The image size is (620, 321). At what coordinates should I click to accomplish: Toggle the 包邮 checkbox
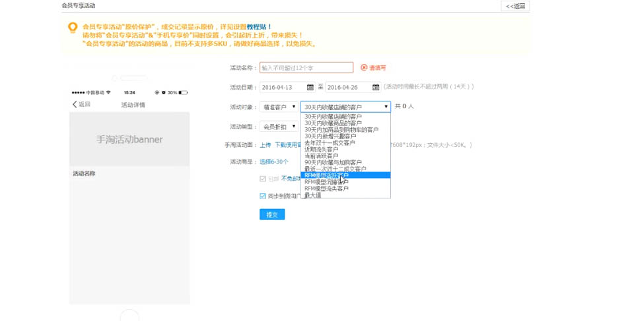click(x=263, y=179)
